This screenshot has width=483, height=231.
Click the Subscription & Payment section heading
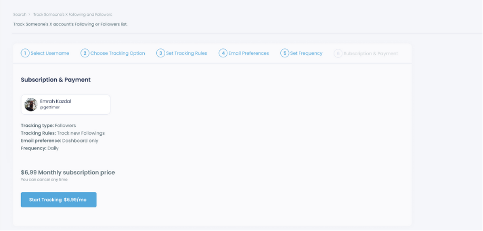[56, 79]
